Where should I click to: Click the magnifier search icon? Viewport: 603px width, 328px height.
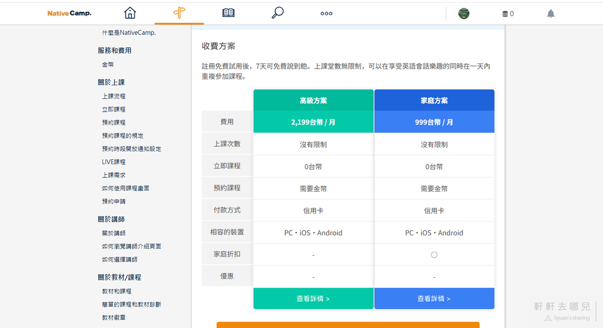[277, 13]
